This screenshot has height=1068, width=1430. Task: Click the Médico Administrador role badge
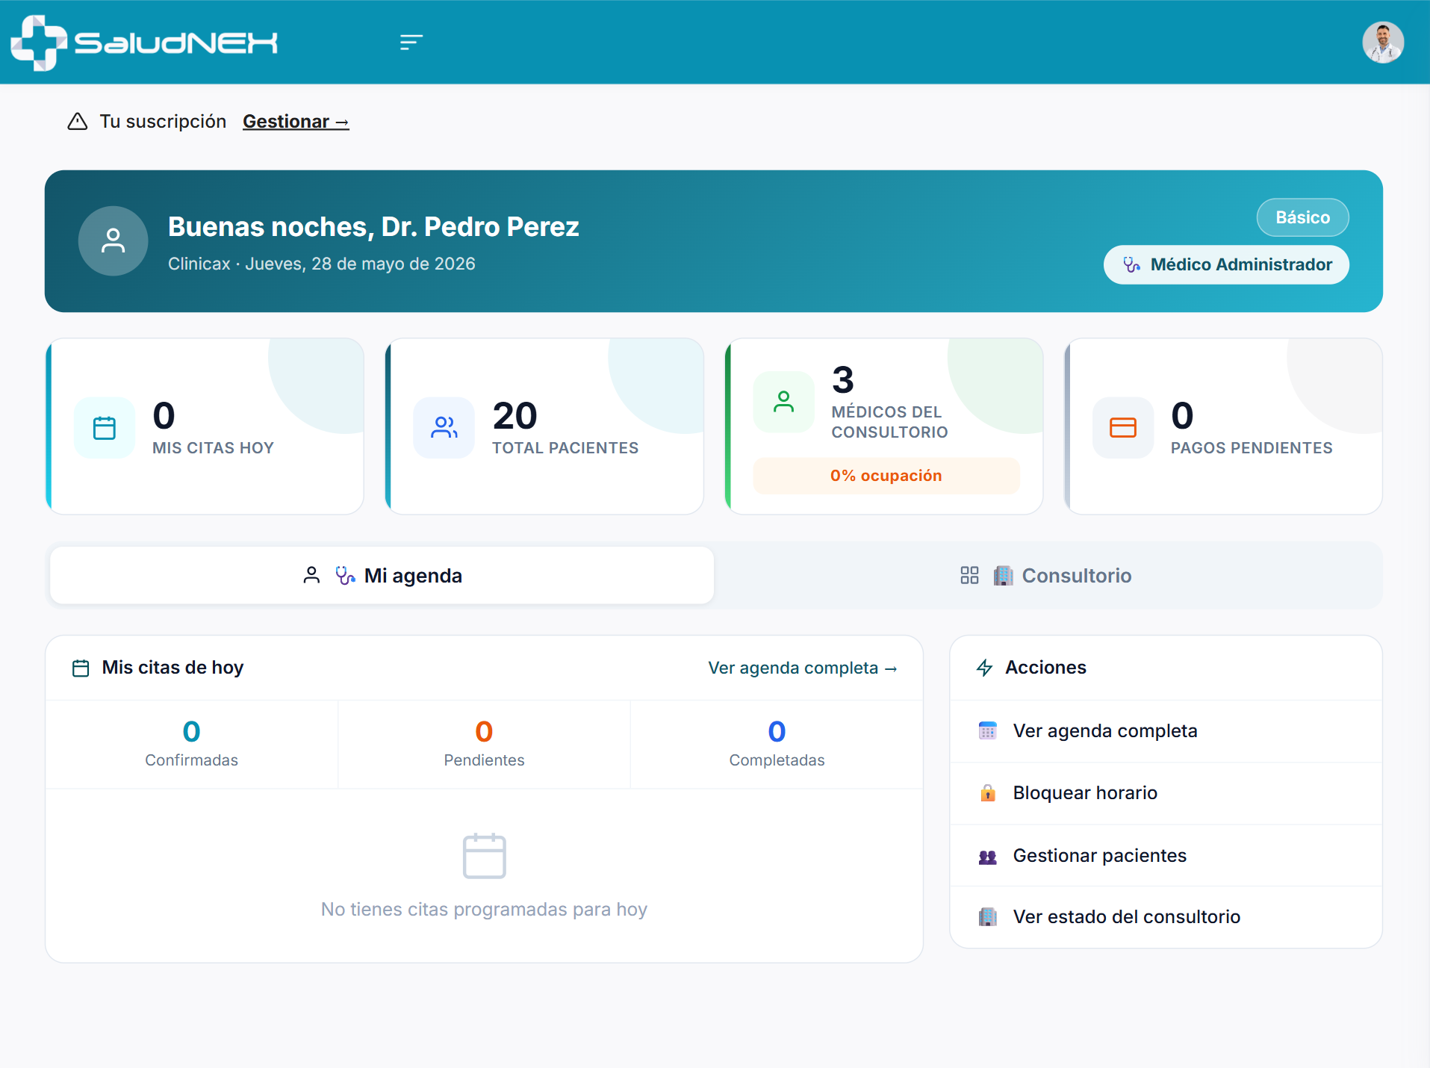click(x=1226, y=264)
